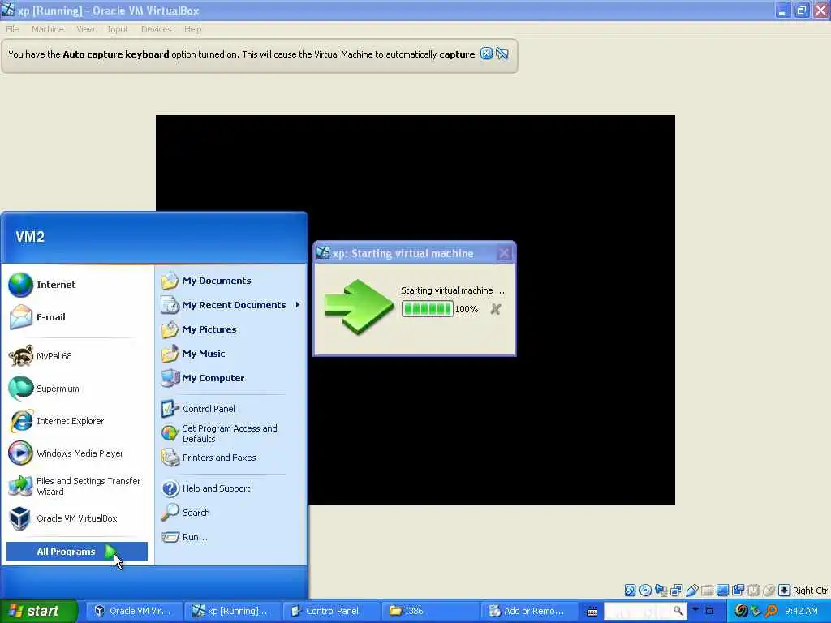Click the optical disk indicator icon
The width and height of the screenshot is (831, 623).
(645, 591)
